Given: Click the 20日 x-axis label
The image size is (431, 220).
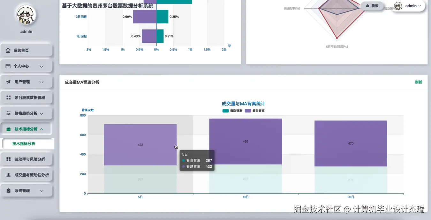Looking at the screenshot, I should pos(351,197).
